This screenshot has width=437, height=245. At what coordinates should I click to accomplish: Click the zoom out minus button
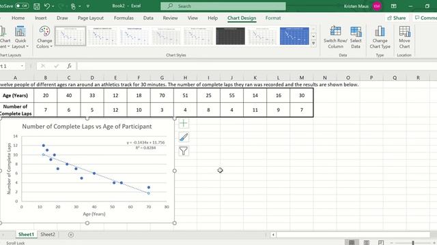pyautogui.click(x=391, y=243)
